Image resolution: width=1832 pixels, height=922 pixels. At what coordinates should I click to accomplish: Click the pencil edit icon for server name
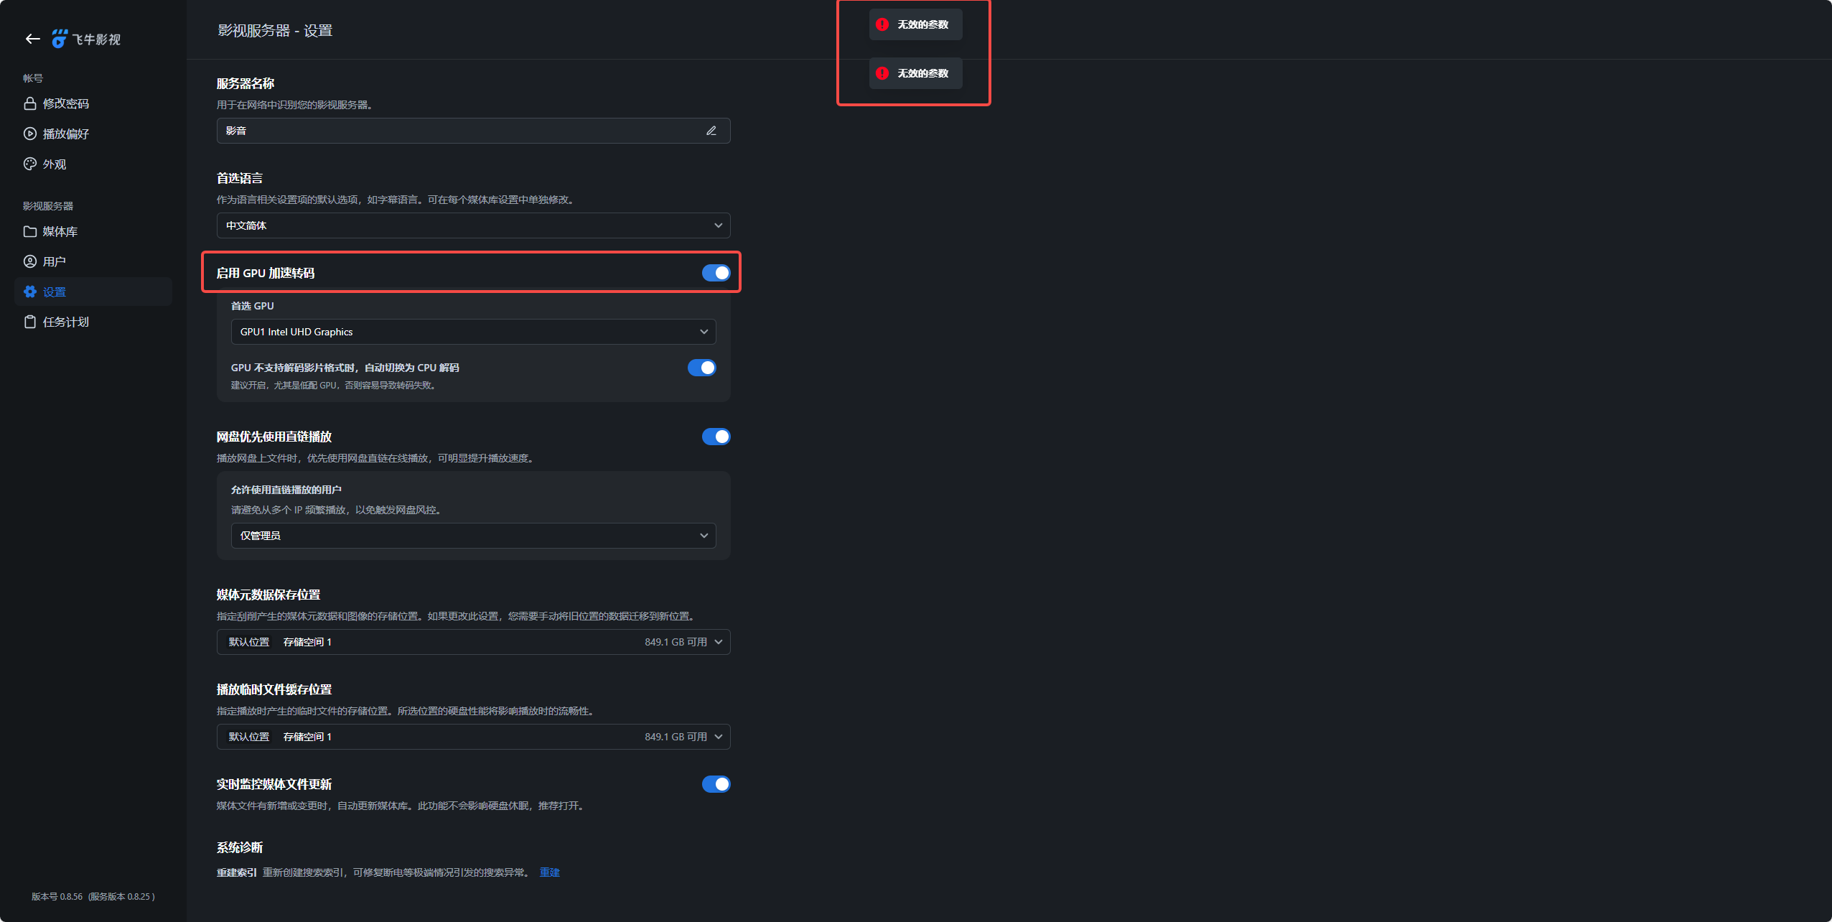tap(711, 131)
